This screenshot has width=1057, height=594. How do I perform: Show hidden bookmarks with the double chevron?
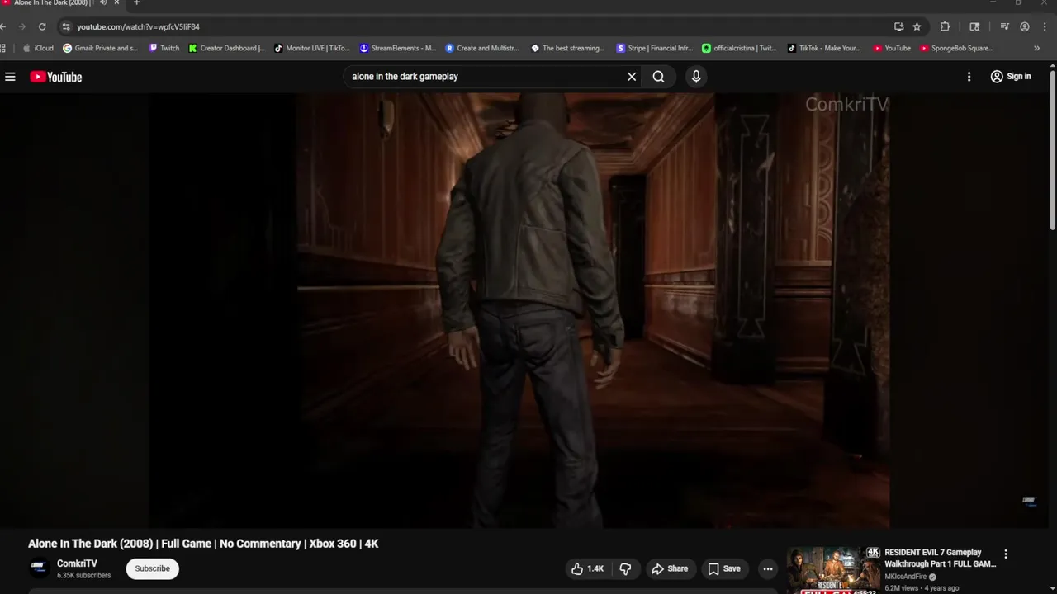[1036, 48]
